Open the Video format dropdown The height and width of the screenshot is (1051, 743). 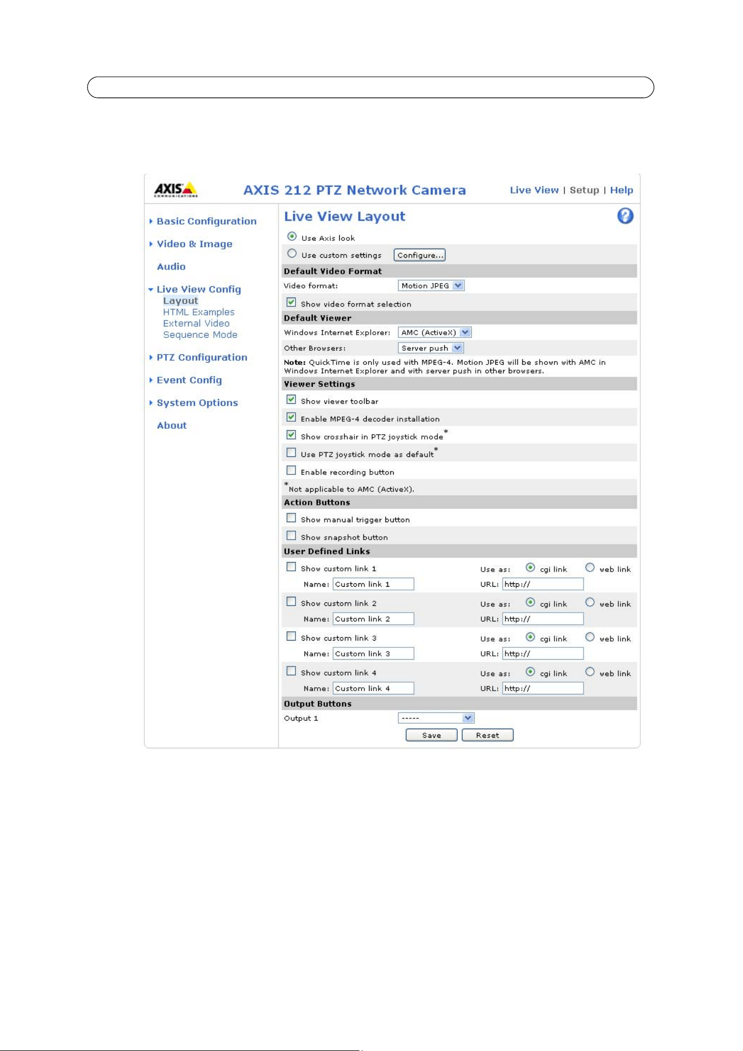431,286
